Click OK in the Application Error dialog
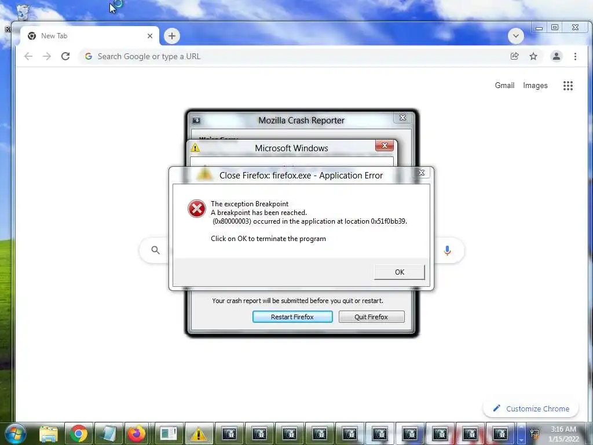This screenshot has height=445, width=593. [400, 272]
